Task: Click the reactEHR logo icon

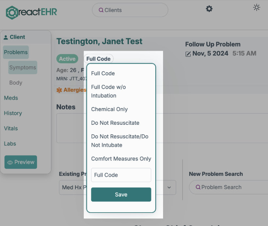Action: click(x=12, y=12)
